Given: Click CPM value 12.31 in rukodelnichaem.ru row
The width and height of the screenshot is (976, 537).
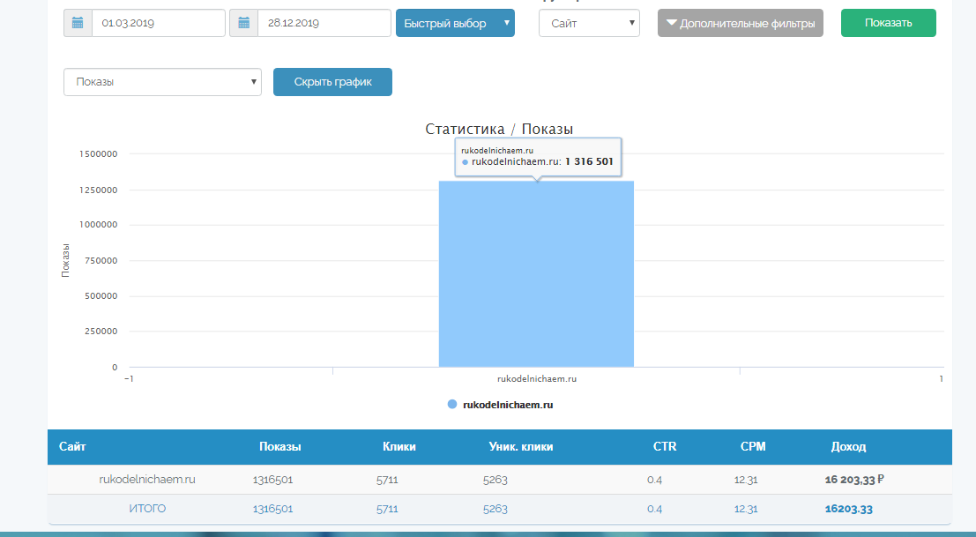Looking at the screenshot, I should (x=746, y=480).
